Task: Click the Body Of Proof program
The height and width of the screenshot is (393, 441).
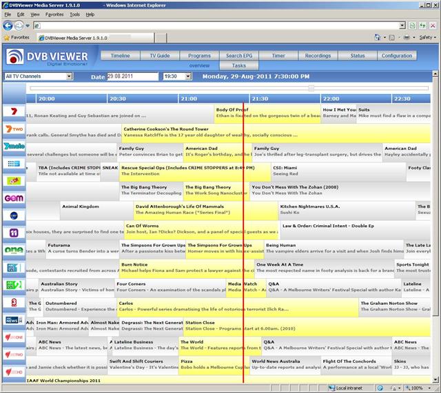Action: [x=267, y=114]
